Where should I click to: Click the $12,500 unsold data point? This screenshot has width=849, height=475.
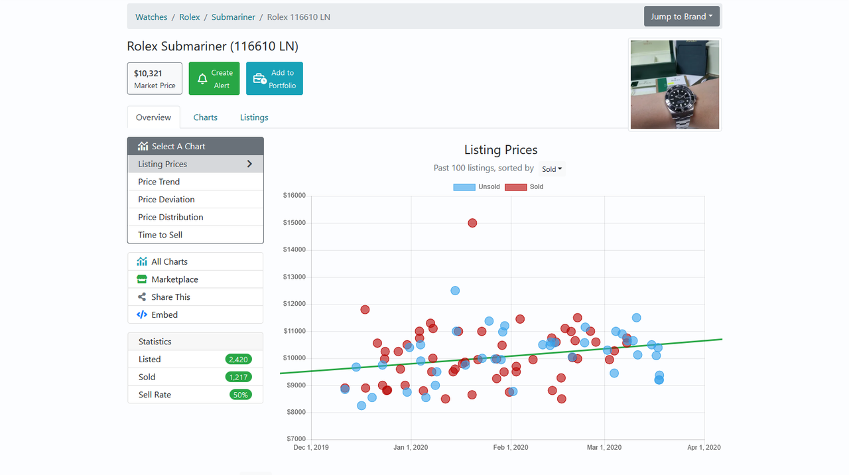coord(455,291)
